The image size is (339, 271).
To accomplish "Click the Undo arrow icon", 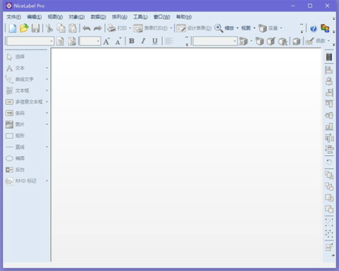I will point(86,28).
